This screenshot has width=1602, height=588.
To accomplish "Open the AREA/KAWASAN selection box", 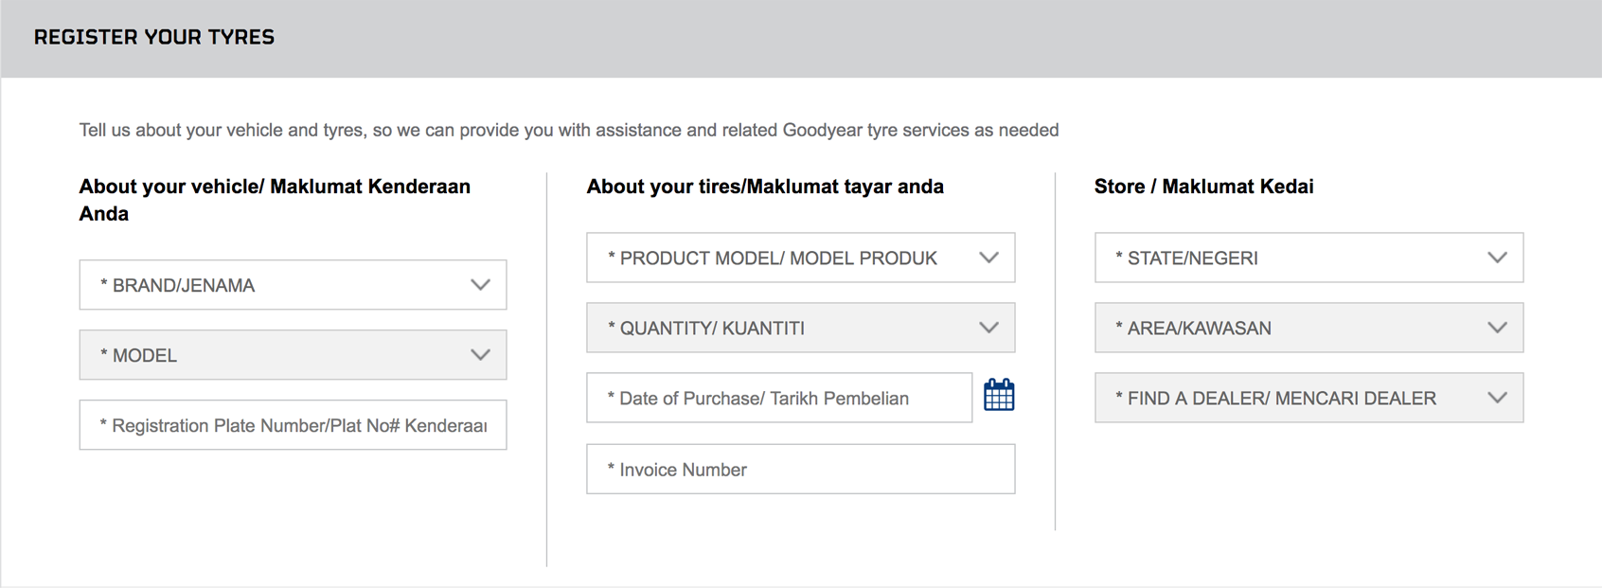I will [x=1308, y=328].
